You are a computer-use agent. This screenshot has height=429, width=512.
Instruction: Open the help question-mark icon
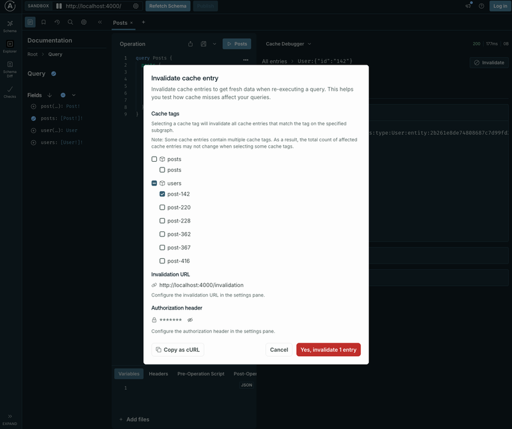pos(481,6)
